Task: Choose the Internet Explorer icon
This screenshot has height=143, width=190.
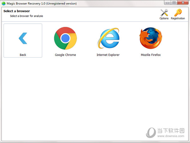Action: (108, 38)
